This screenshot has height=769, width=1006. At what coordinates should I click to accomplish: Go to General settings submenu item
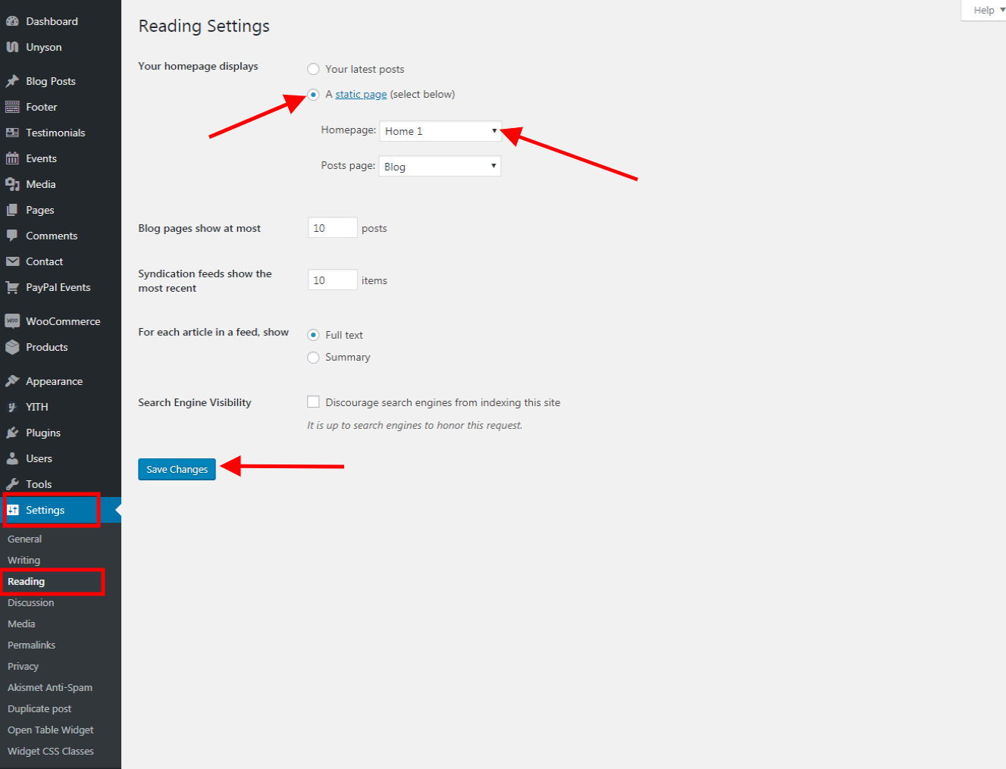point(25,539)
